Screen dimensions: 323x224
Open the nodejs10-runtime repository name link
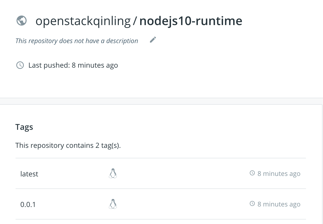click(191, 21)
